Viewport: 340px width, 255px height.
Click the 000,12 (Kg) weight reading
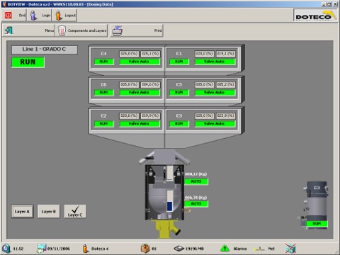coord(195,174)
